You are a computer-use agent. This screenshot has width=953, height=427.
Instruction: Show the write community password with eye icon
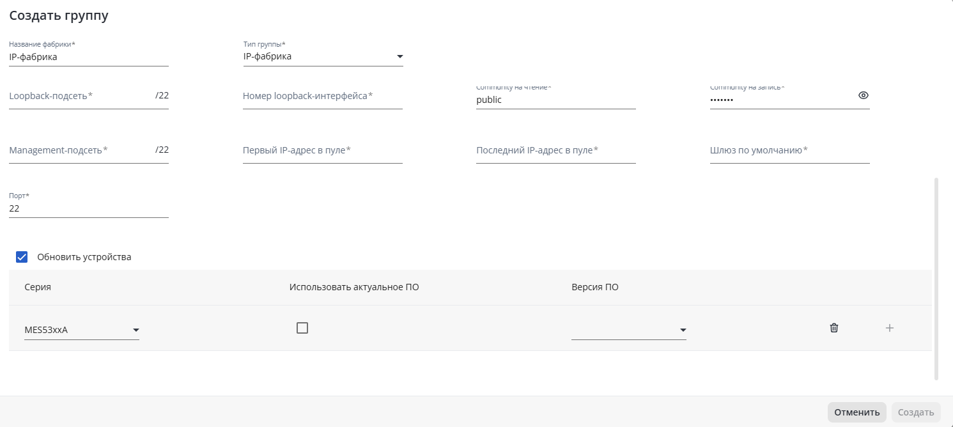(x=864, y=95)
